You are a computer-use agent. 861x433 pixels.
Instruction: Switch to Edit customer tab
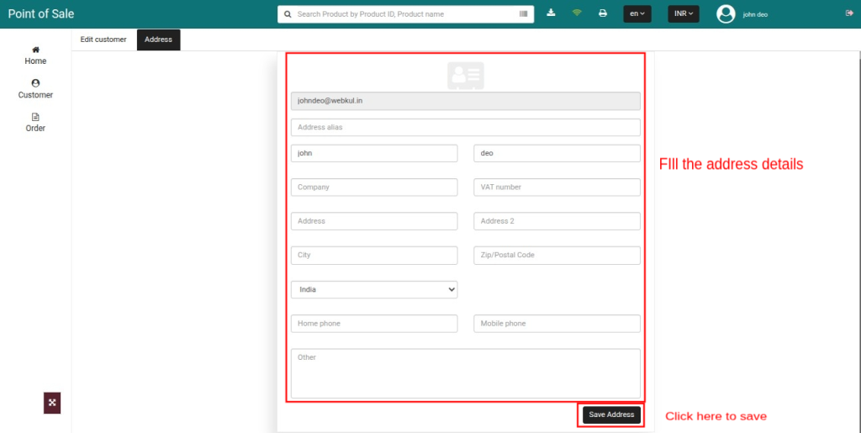(x=103, y=40)
